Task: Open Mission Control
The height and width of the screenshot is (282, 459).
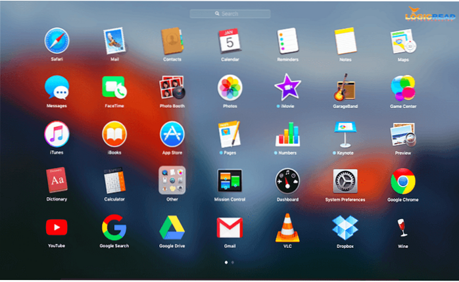Action: pyautogui.click(x=229, y=181)
